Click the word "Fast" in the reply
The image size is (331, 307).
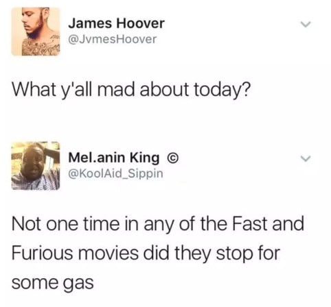tap(250, 223)
